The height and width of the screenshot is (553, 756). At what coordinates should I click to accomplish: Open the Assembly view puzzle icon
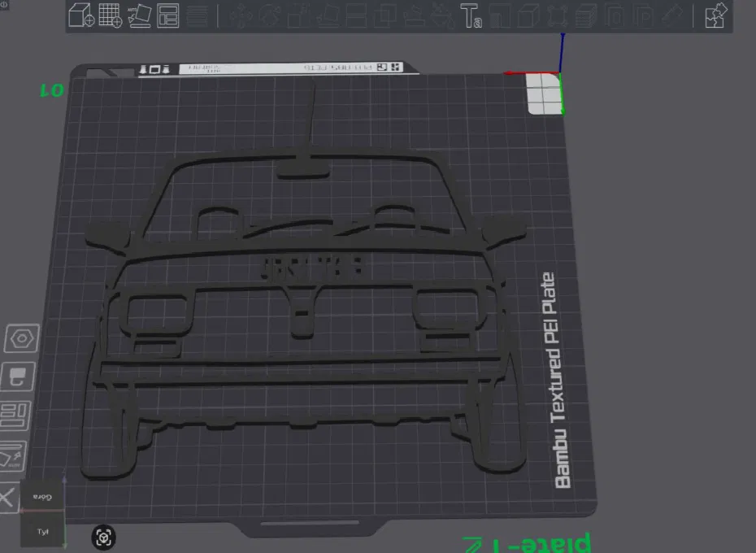(715, 15)
